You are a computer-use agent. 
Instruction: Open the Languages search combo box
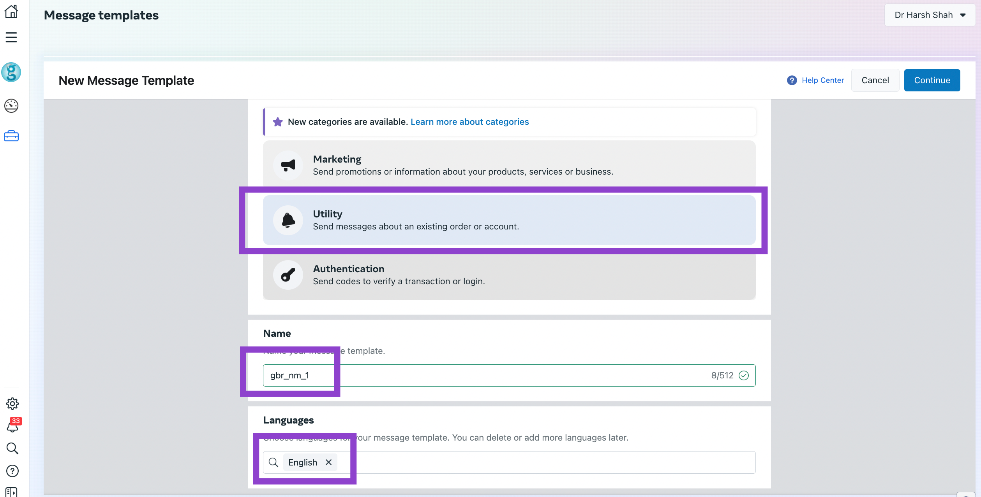pyautogui.click(x=545, y=462)
